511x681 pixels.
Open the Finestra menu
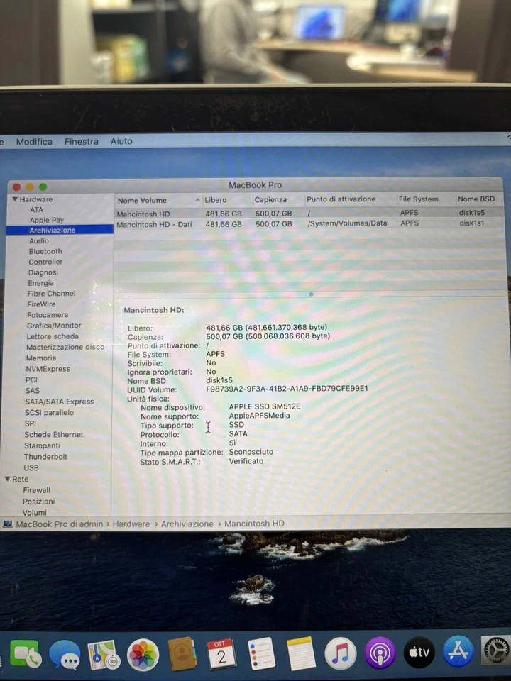click(81, 141)
